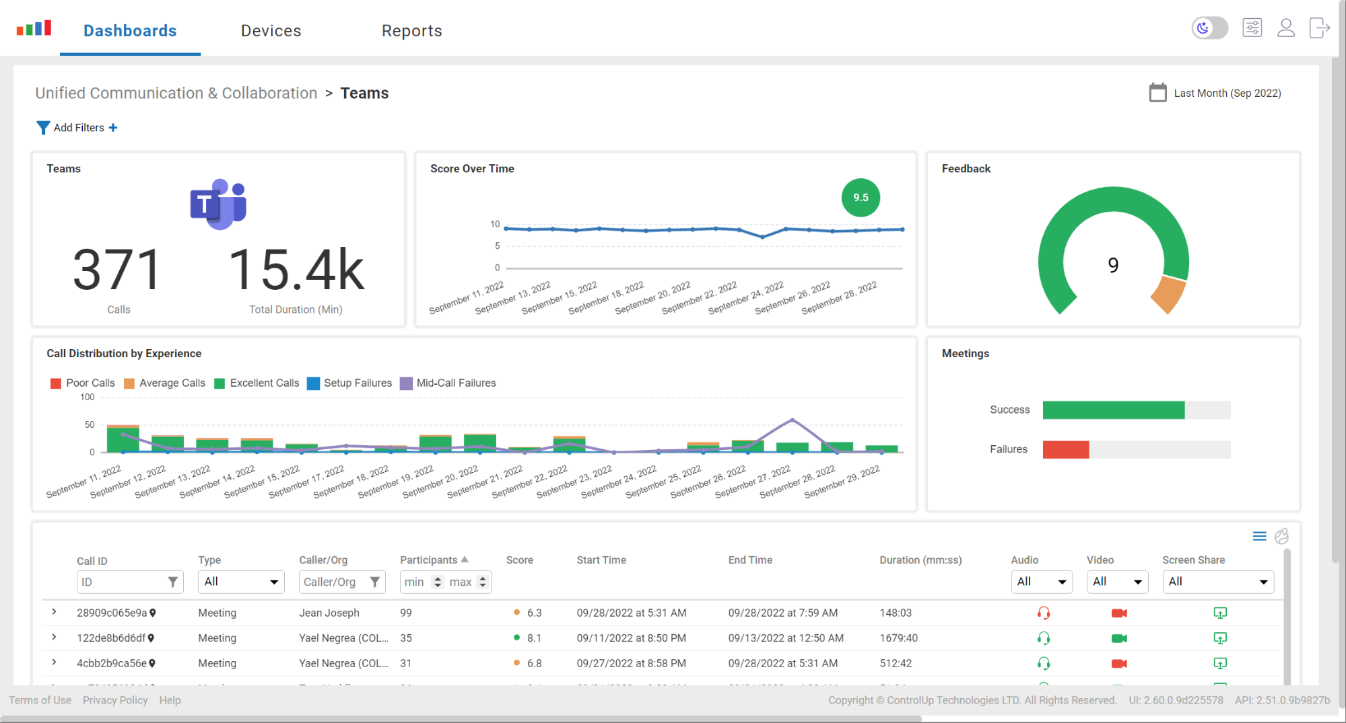Click the red headset icon in Jean Joseph row

1043,613
